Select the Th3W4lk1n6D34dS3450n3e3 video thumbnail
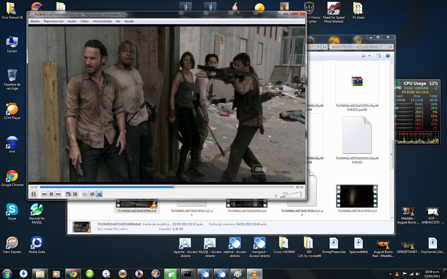Viewport: 447px width, 279px height. [357, 196]
